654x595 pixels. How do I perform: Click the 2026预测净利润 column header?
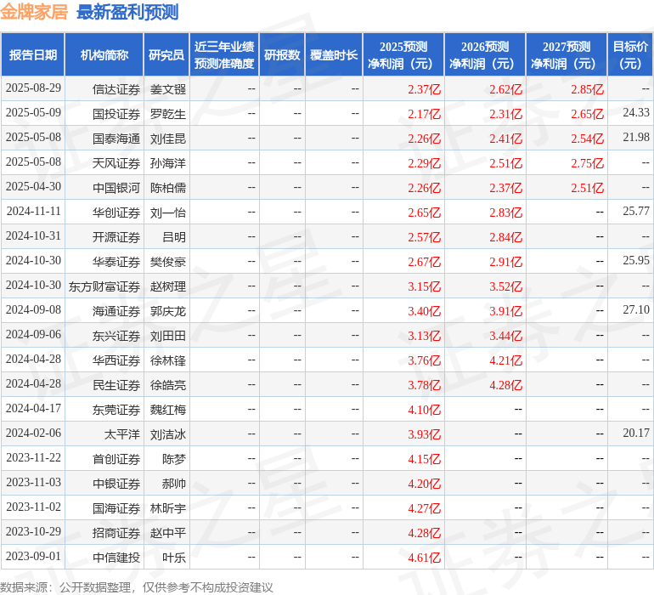pos(485,55)
